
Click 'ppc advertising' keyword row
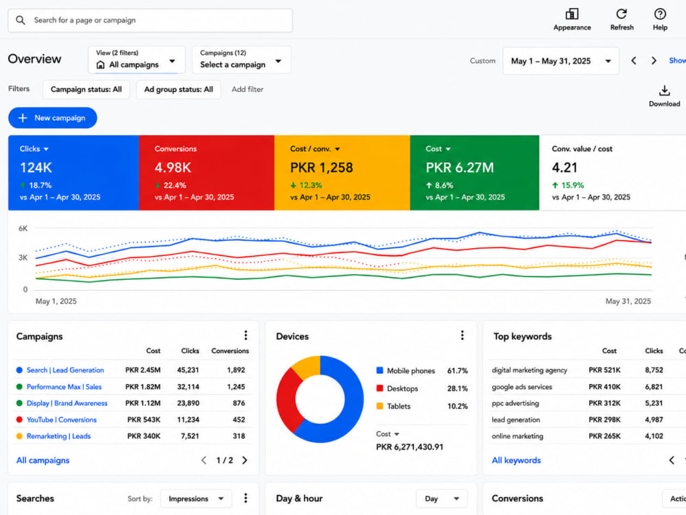[x=588, y=403]
